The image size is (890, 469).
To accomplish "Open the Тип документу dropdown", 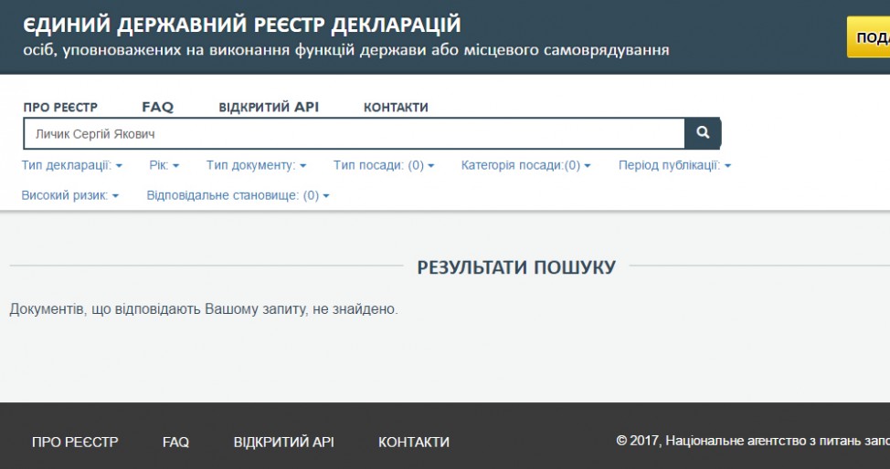I will pyautogui.click(x=256, y=165).
